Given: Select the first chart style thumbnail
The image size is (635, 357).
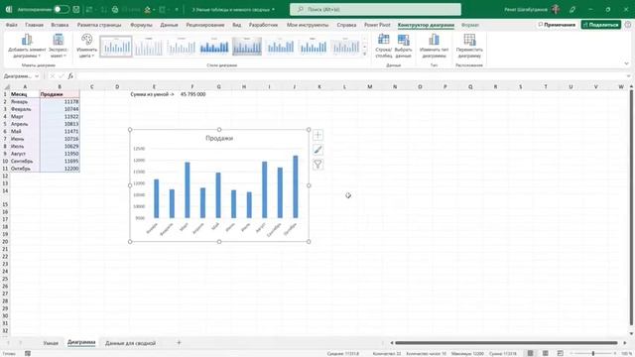Looking at the screenshot, I should point(116,47).
